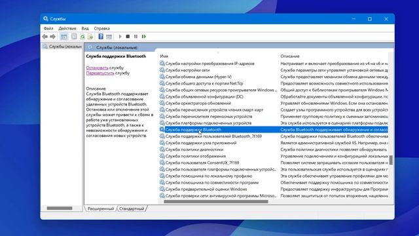This screenshot has width=419, height=236.
Task: Switch to the Стандартный tab
Action: tap(132, 208)
